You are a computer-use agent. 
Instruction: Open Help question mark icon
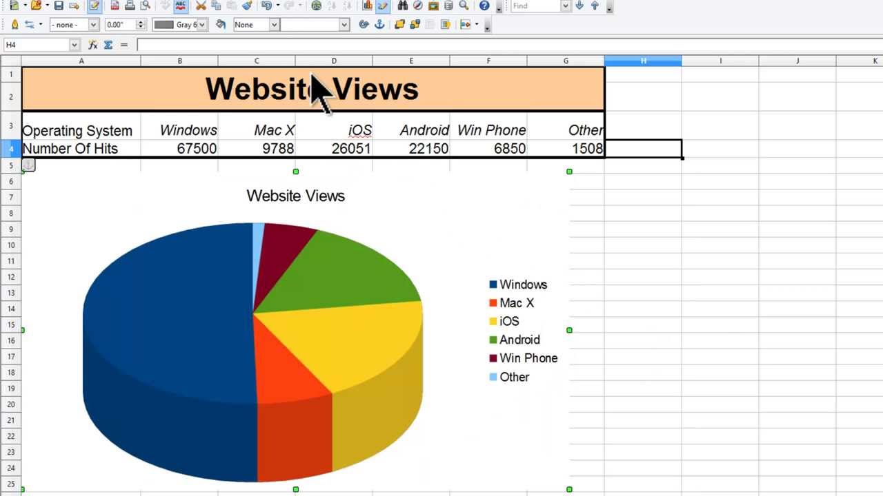pos(484,6)
